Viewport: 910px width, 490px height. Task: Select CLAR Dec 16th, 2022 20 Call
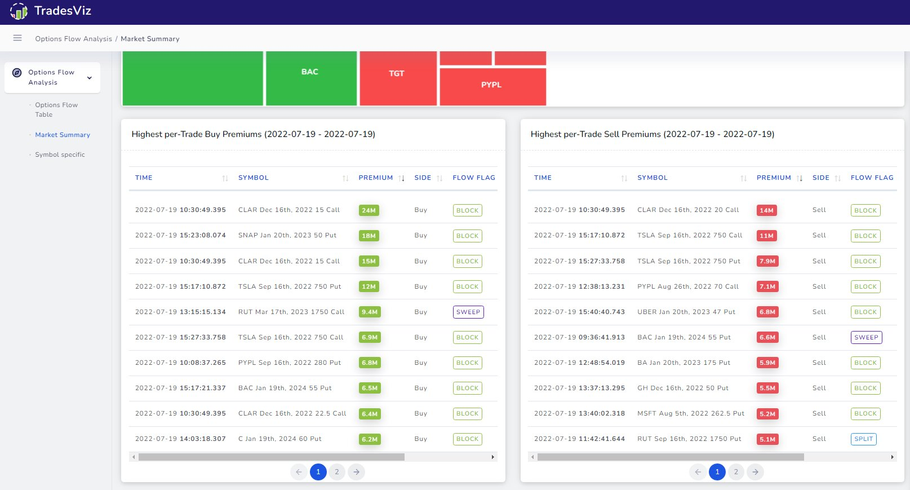pyautogui.click(x=688, y=210)
